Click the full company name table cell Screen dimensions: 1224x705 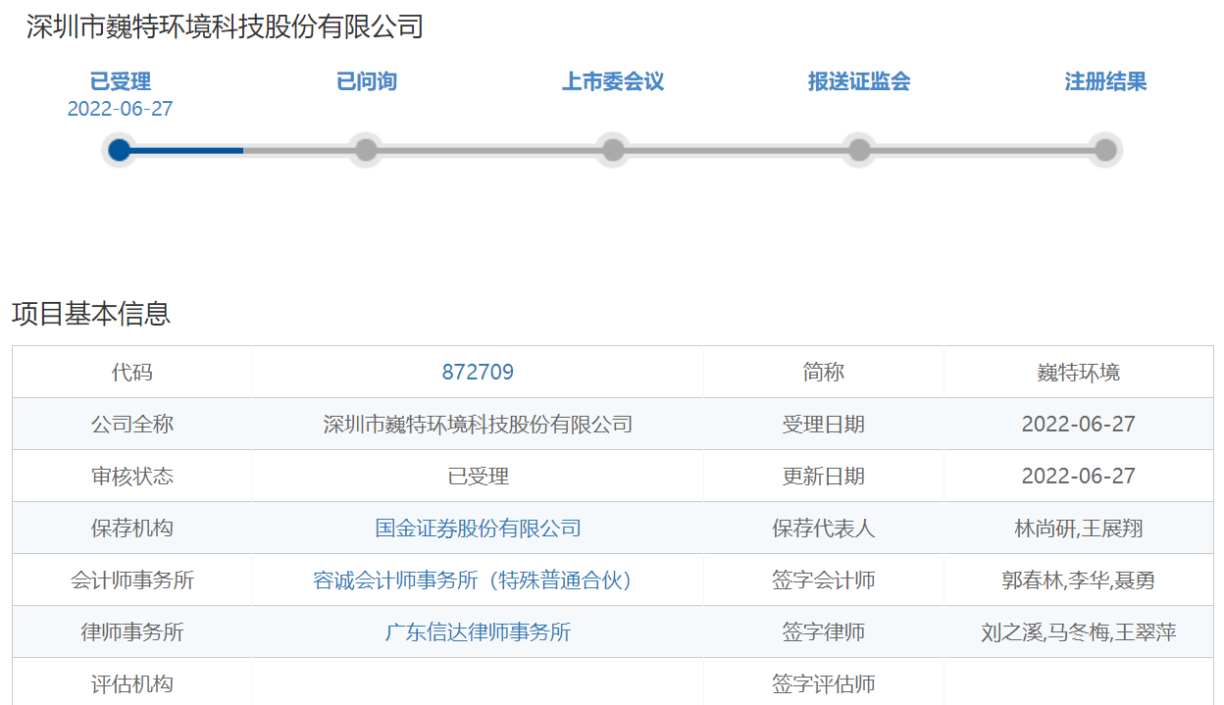tap(478, 425)
